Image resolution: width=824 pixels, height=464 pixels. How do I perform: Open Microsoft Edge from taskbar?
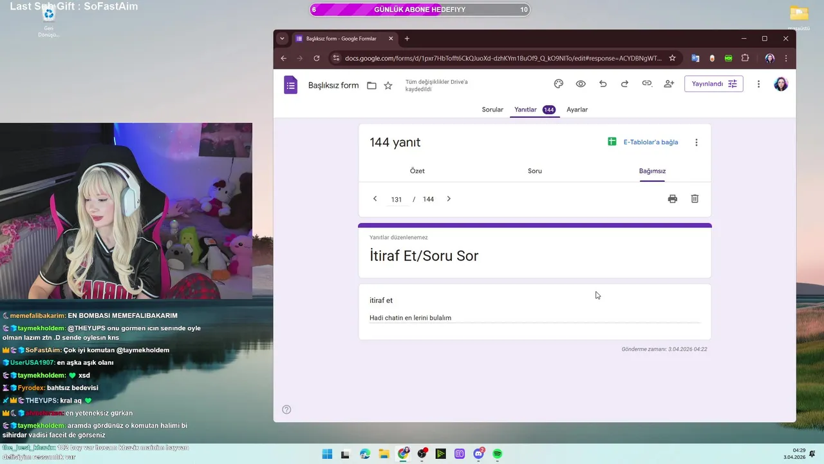[x=365, y=454]
